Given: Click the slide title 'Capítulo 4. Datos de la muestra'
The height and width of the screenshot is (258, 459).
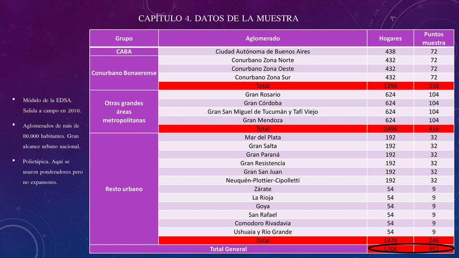Looking at the screenshot, I should click(218, 18).
